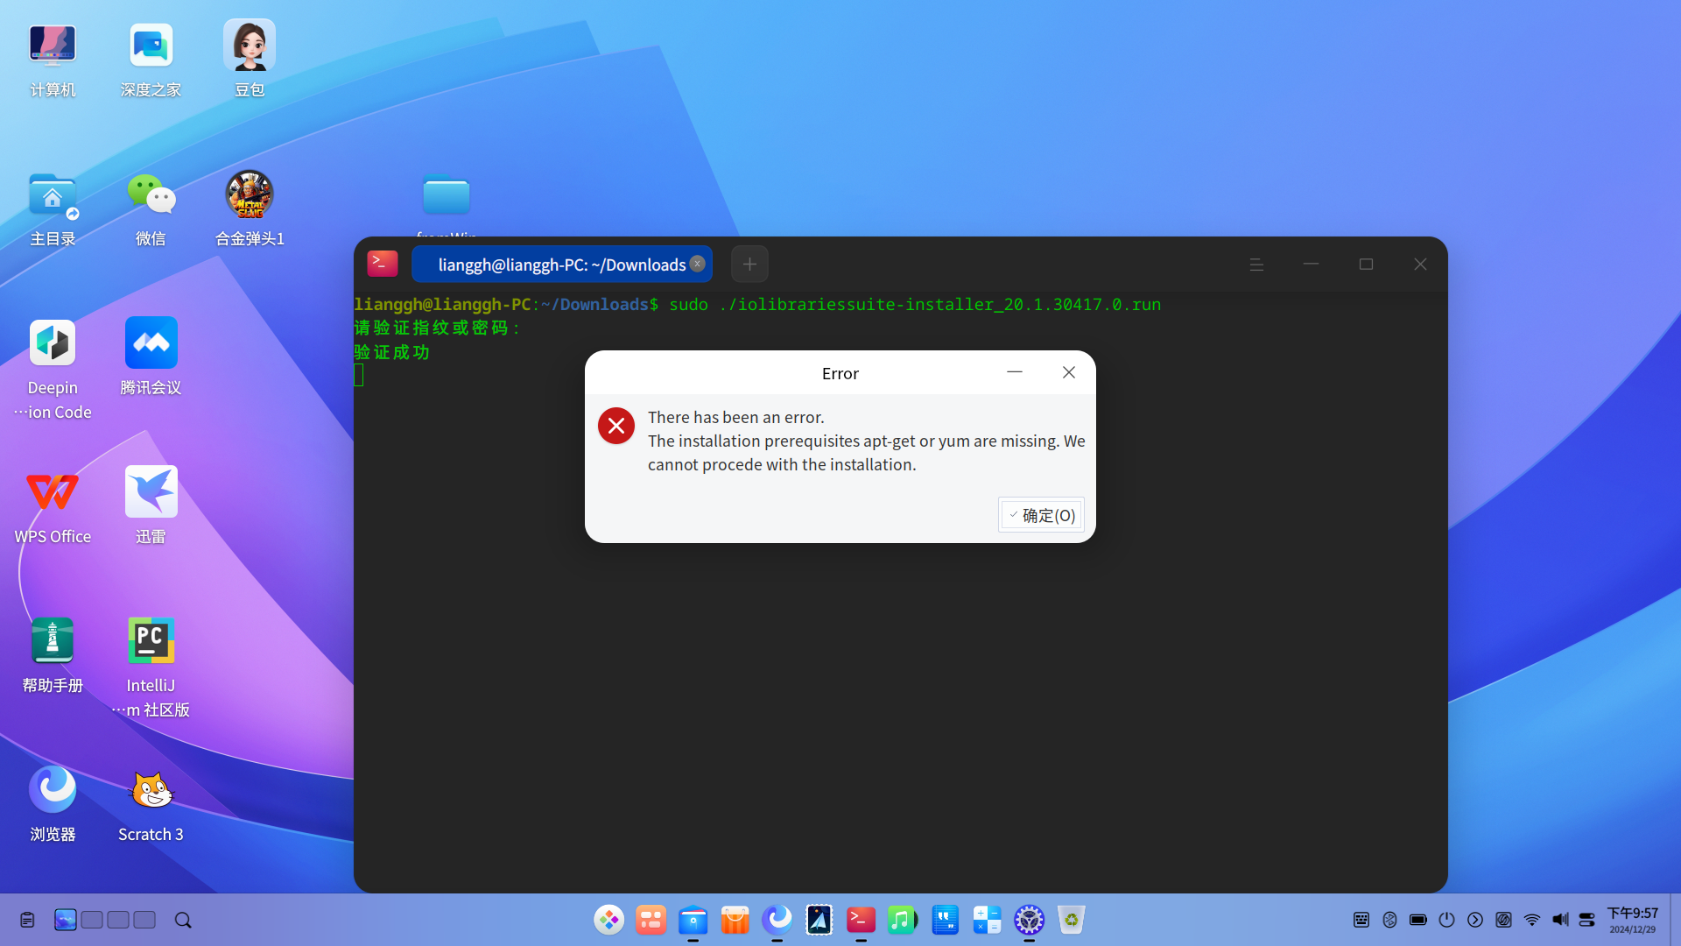The height and width of the screenshot is (946, 1681).
Task: Open the volume tray icon
Action: (1560, 920)
